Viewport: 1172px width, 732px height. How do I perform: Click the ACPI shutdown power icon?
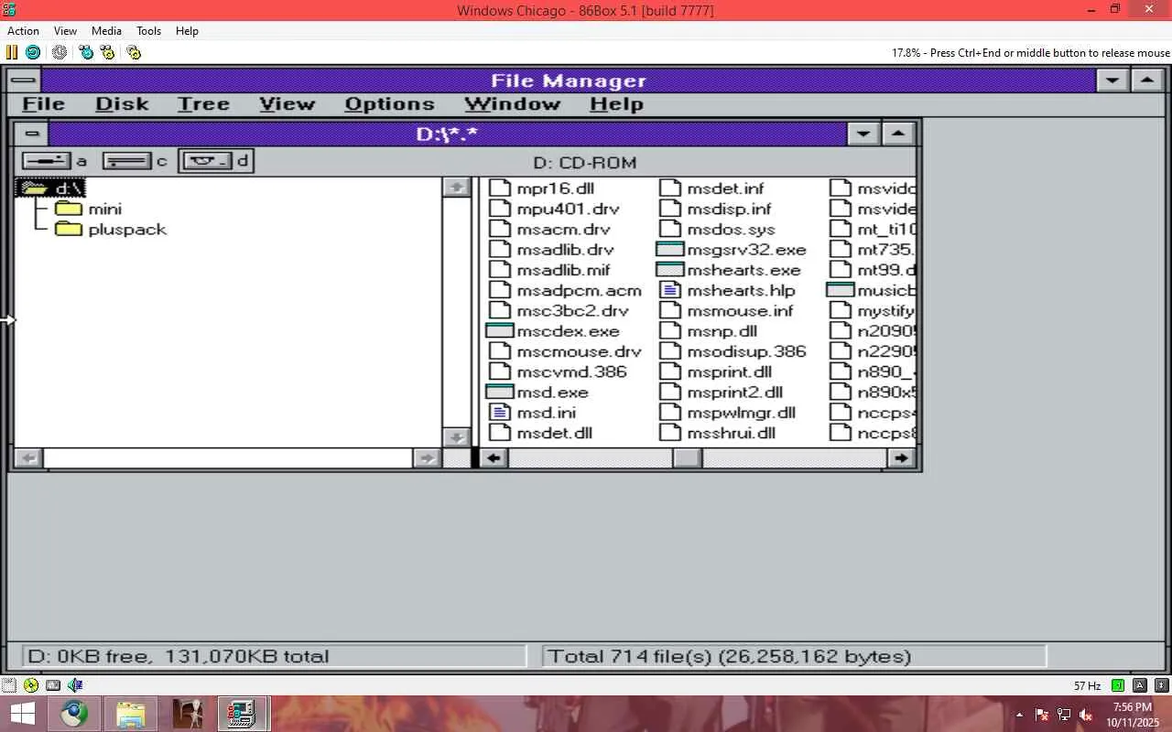[60, 52]
